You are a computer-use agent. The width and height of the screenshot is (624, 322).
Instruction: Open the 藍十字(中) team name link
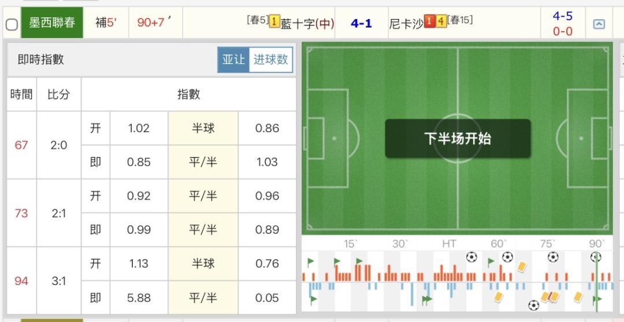click(x=307, y=24)
